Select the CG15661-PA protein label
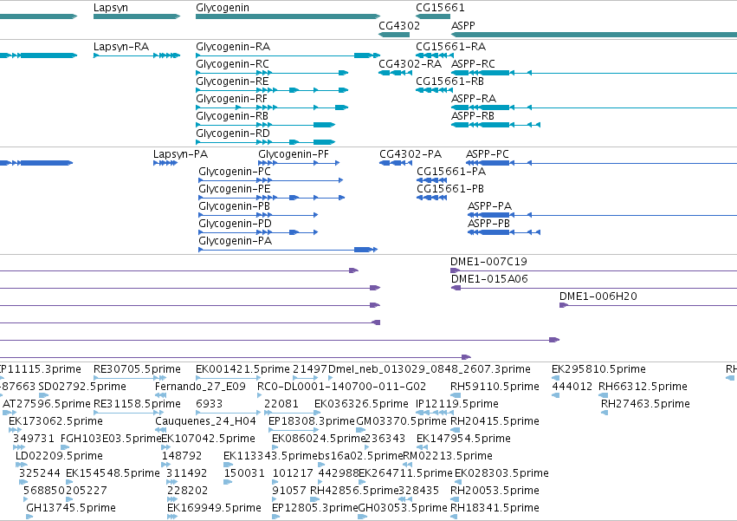 (451, 172)
